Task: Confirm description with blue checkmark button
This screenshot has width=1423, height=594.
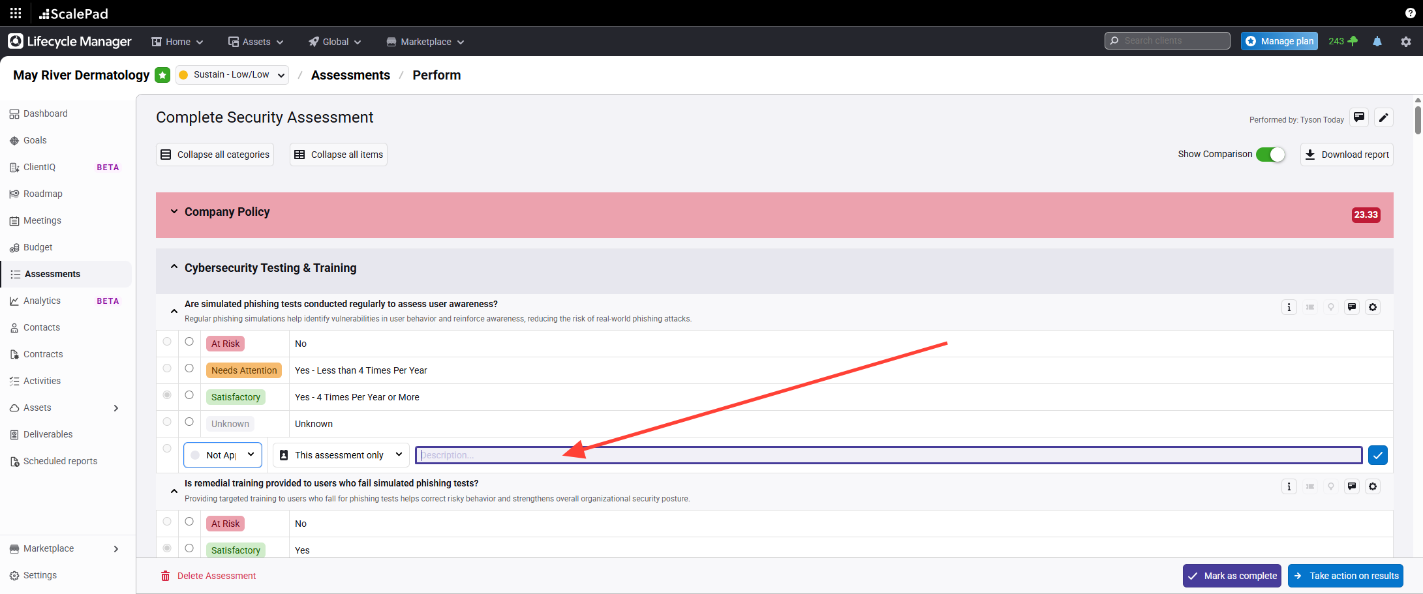Action: tap(1377, 455)
